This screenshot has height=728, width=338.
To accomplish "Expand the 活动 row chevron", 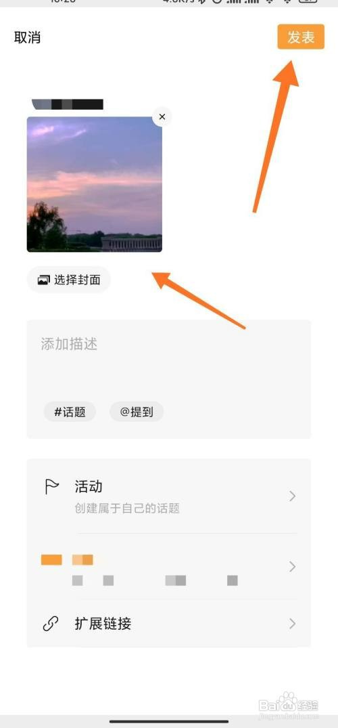I will (293, 496).
